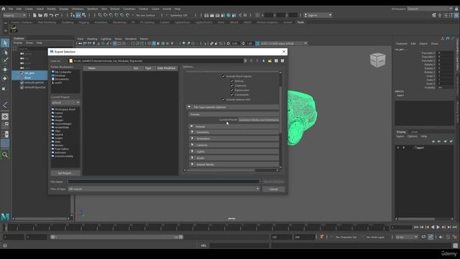Click the Undo arrow icon

[x=51, y=15]
